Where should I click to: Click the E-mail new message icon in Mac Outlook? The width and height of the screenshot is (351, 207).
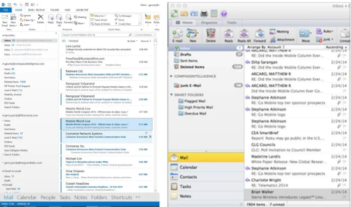178,35
